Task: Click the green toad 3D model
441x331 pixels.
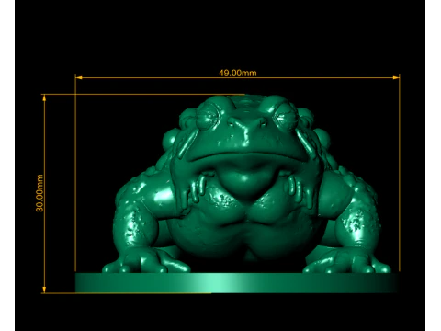Action: pos(246,184)
